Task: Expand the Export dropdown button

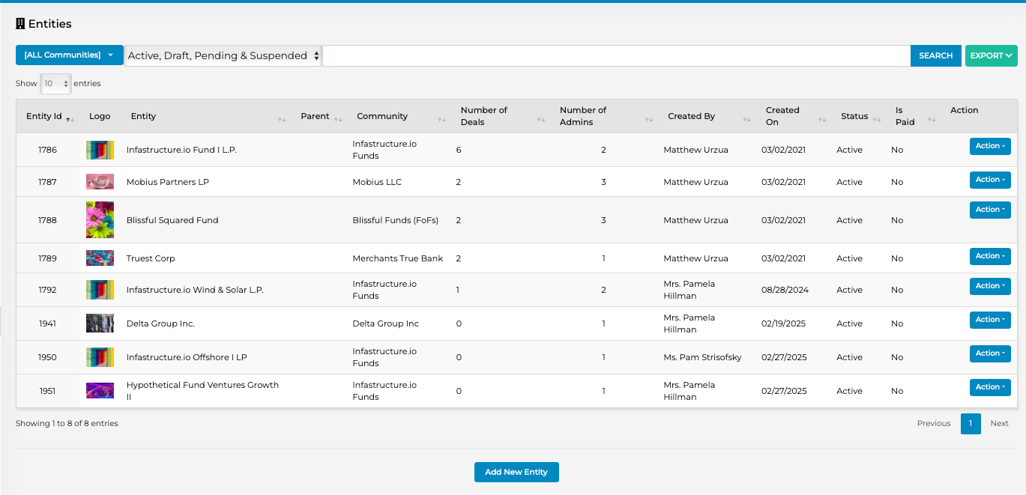Action: coord(991,56)
